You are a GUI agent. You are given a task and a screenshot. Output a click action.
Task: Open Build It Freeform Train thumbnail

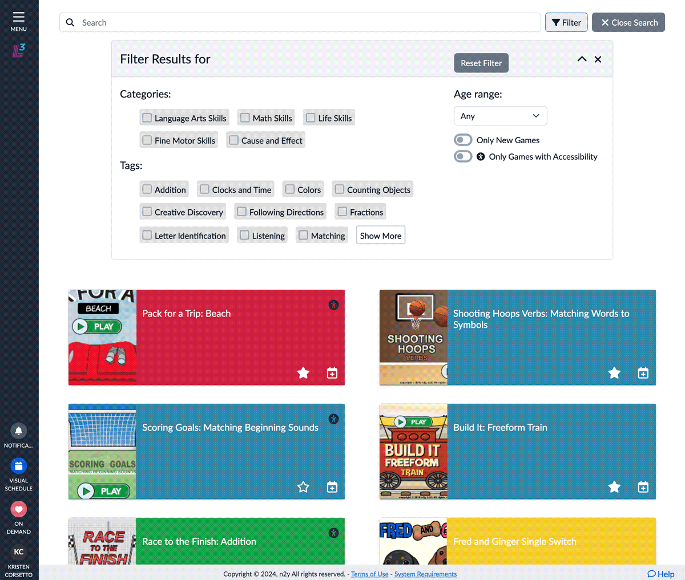[x=413, y=452]
